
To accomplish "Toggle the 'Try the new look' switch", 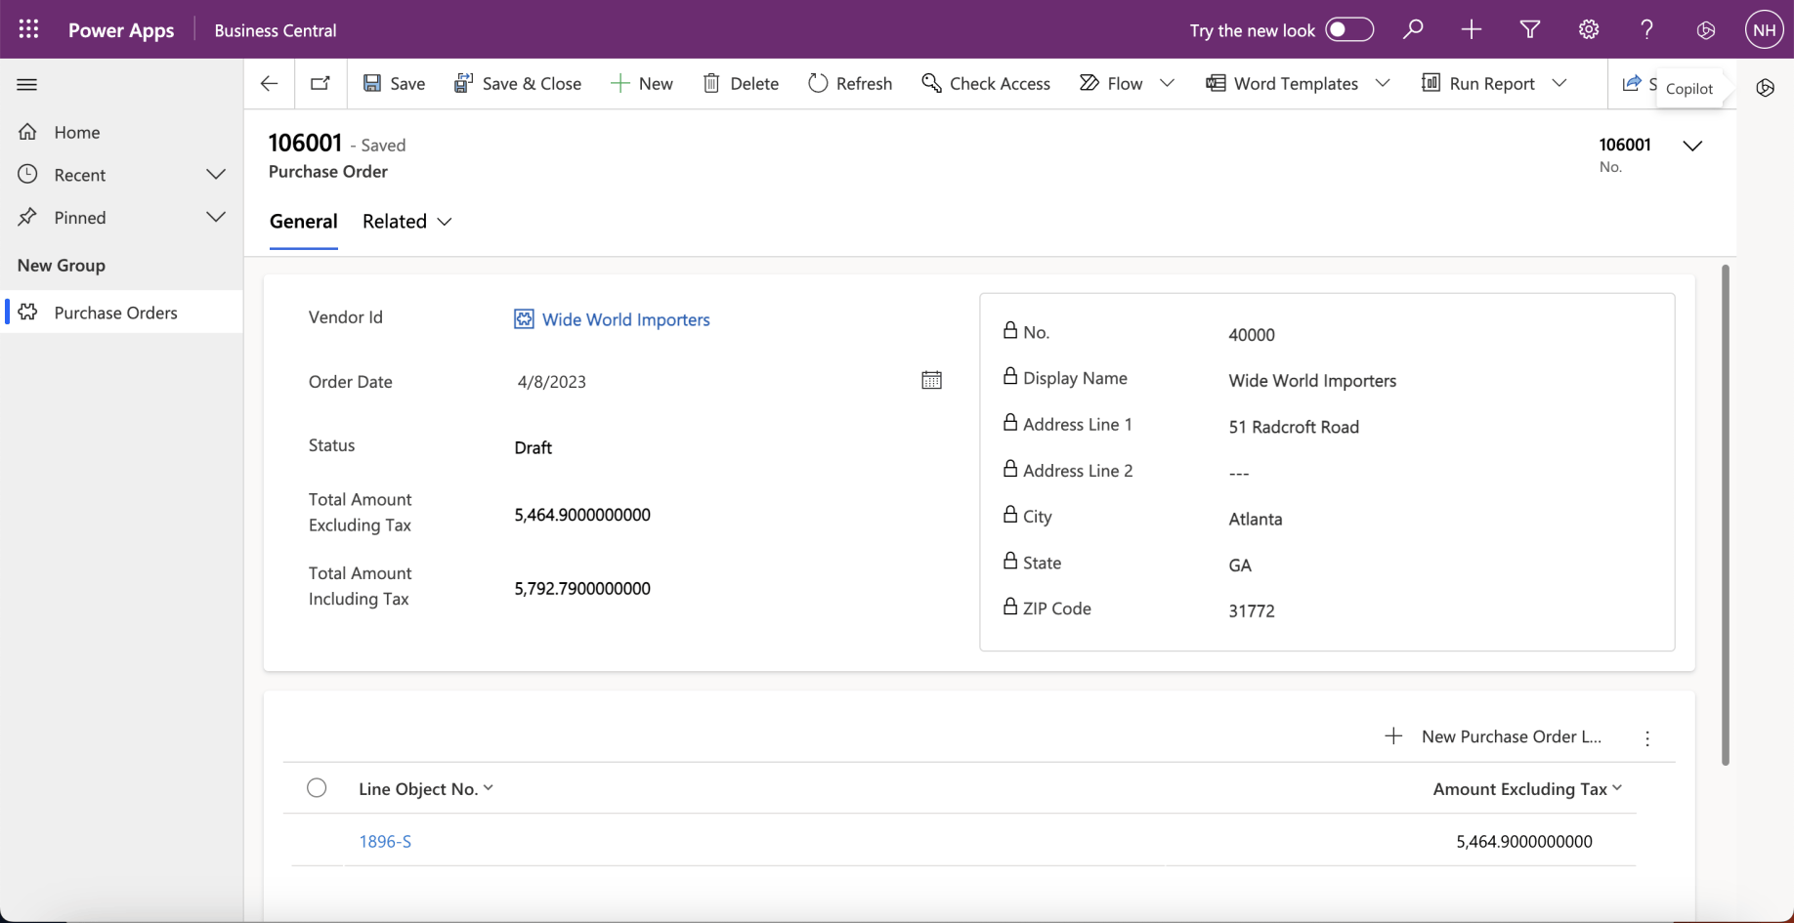I will 1349,29.
